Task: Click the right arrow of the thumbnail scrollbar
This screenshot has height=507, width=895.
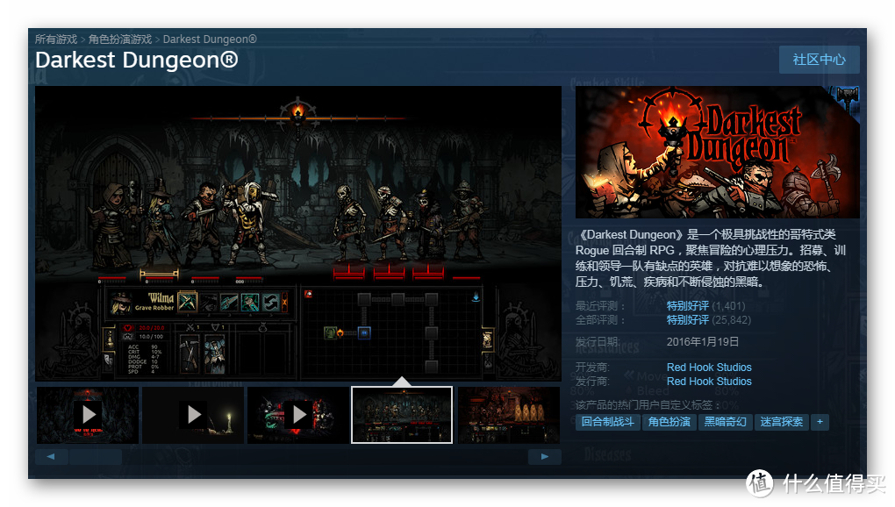Action: [x=545, y=457]
